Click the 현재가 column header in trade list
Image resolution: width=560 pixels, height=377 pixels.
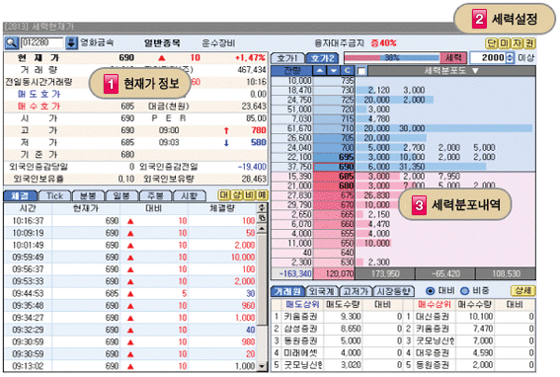click(x=86, y=208)
